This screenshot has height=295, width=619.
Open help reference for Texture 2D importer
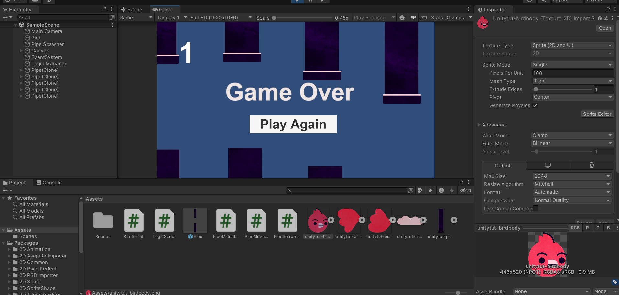tap(600, 19)
